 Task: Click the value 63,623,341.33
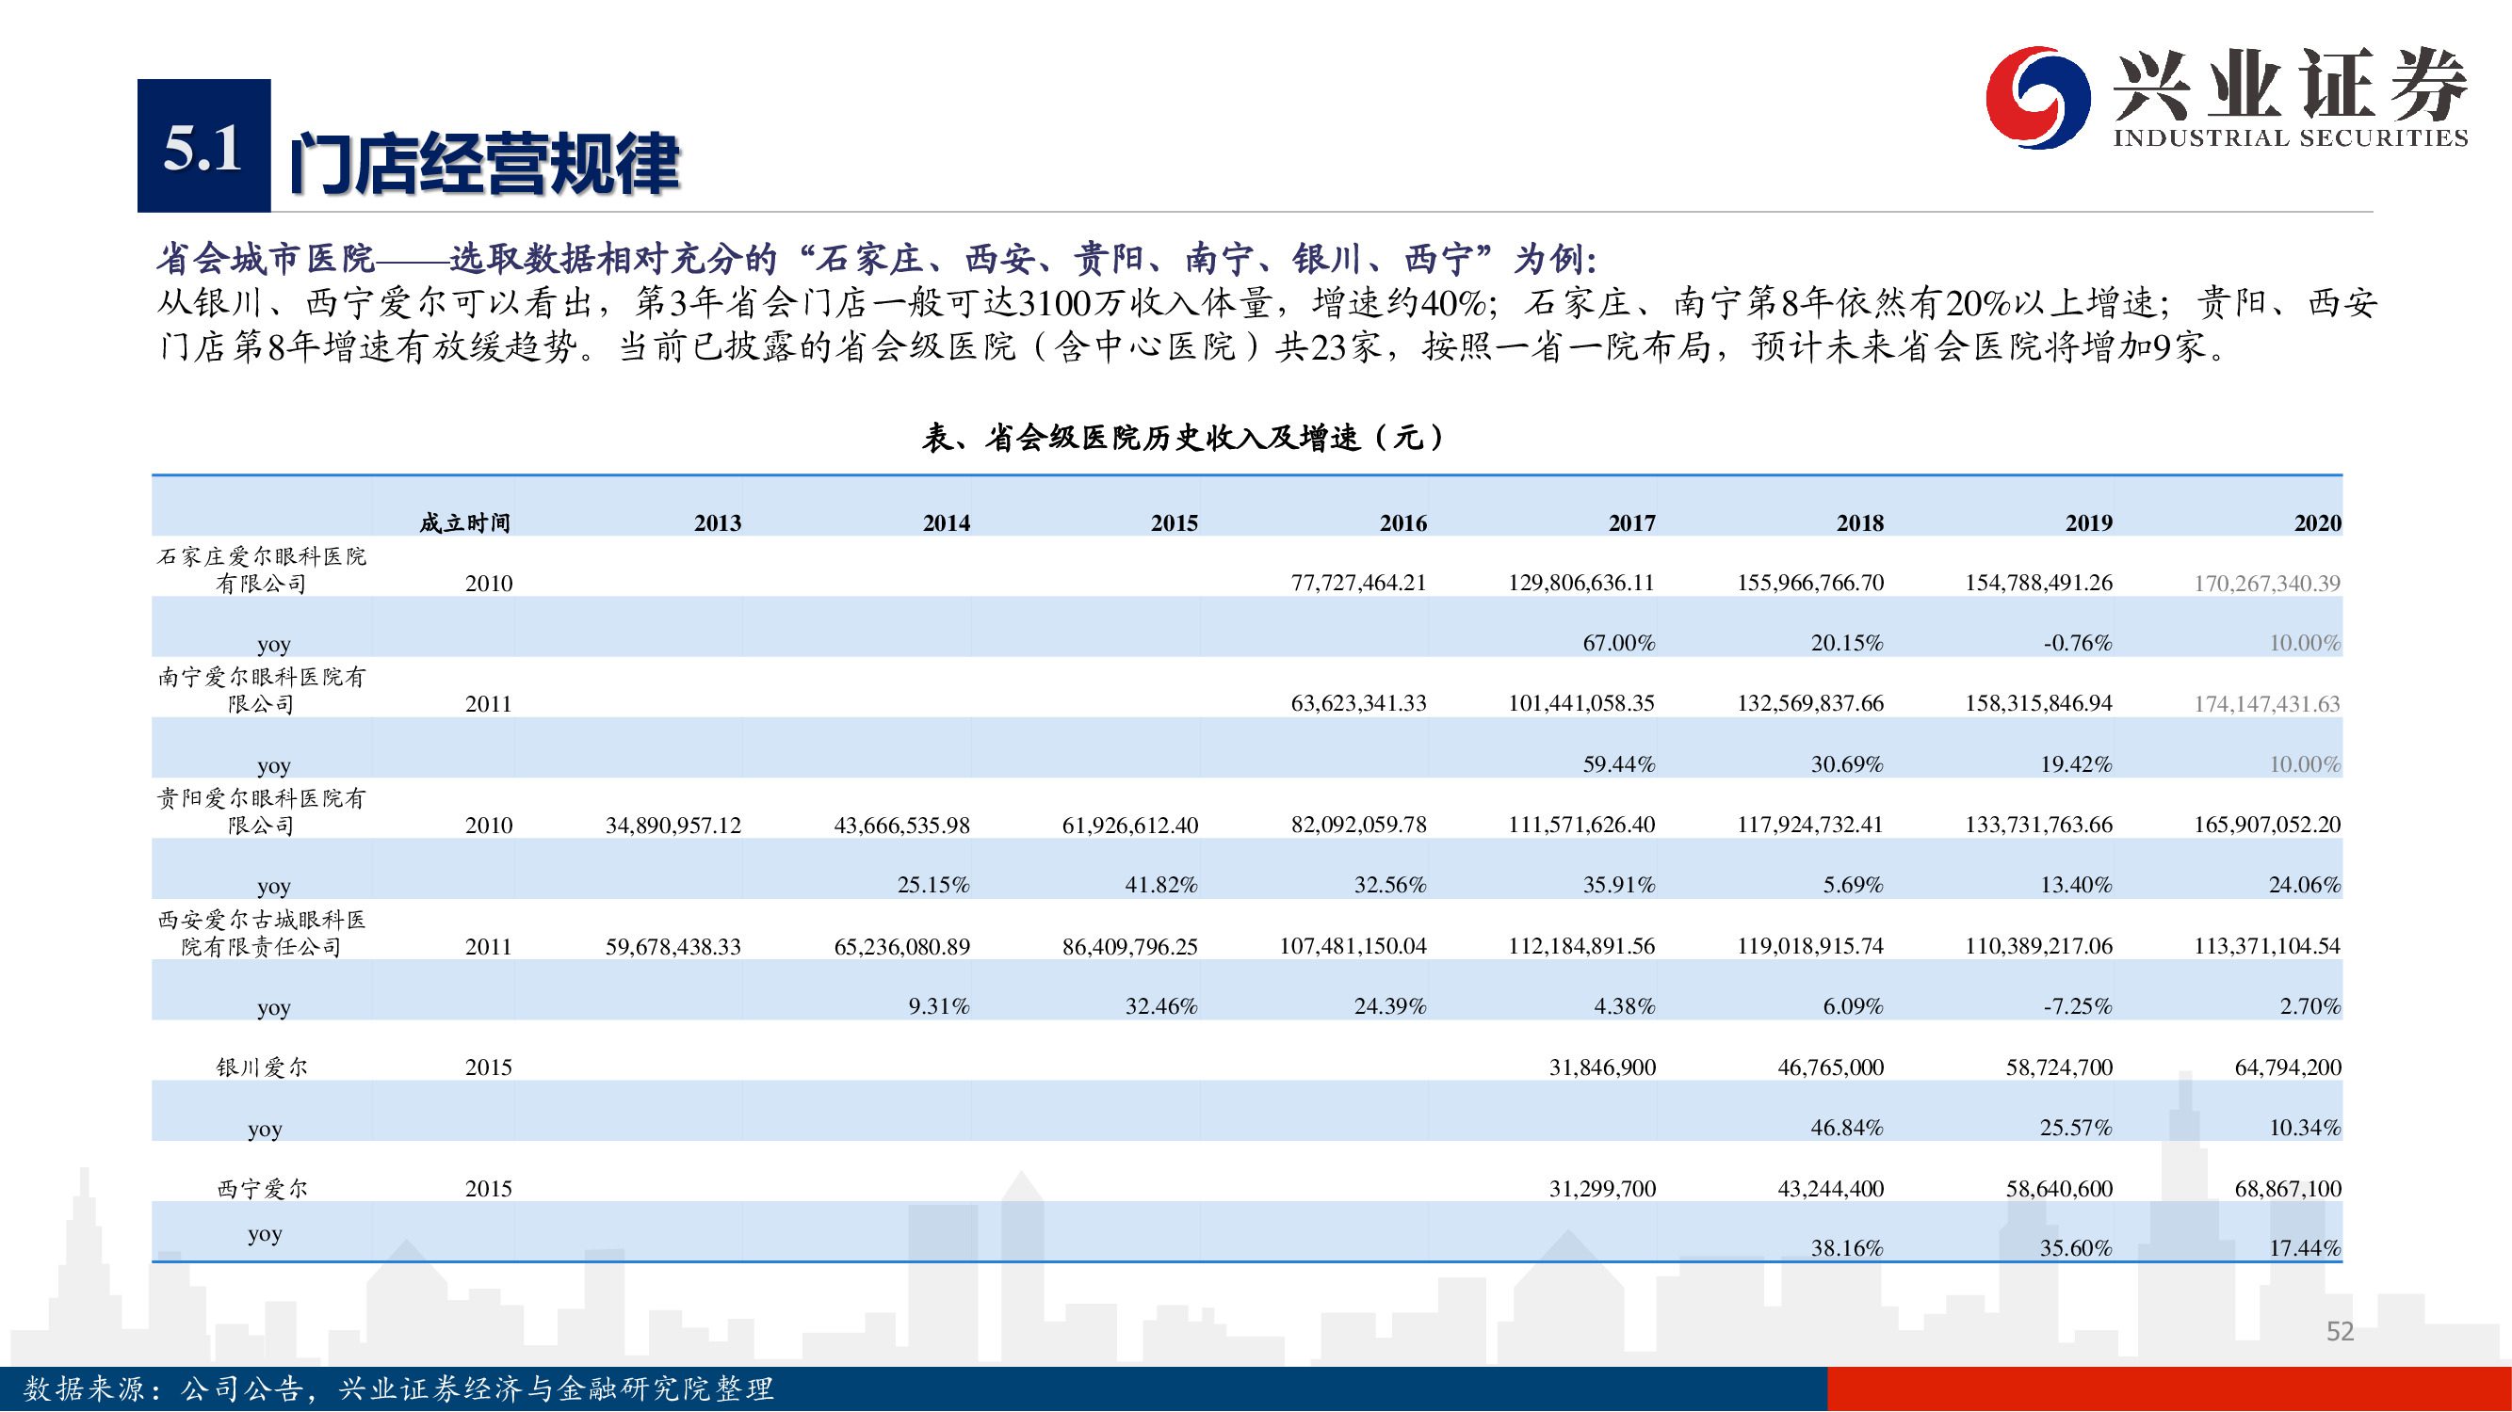coord(1358,703)
